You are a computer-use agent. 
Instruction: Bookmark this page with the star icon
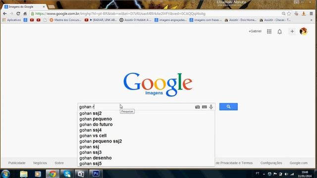point(289,13)
